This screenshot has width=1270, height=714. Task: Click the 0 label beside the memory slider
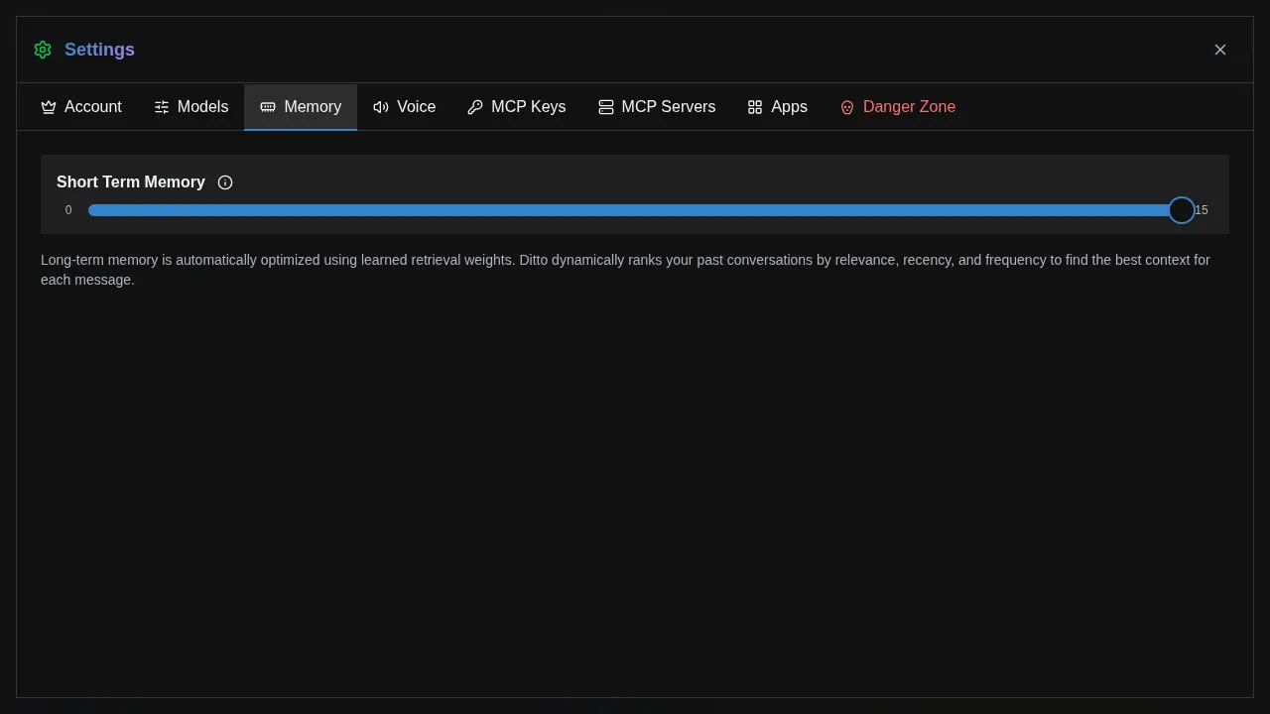(x=68, y=210)
